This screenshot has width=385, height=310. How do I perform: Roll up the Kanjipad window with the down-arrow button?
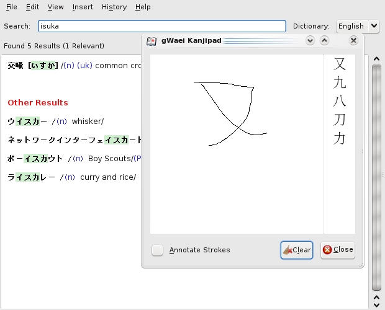click(310, 41)
